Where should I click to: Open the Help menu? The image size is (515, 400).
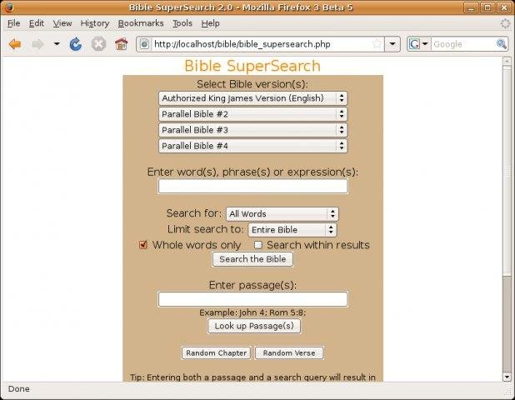[210, 23]
